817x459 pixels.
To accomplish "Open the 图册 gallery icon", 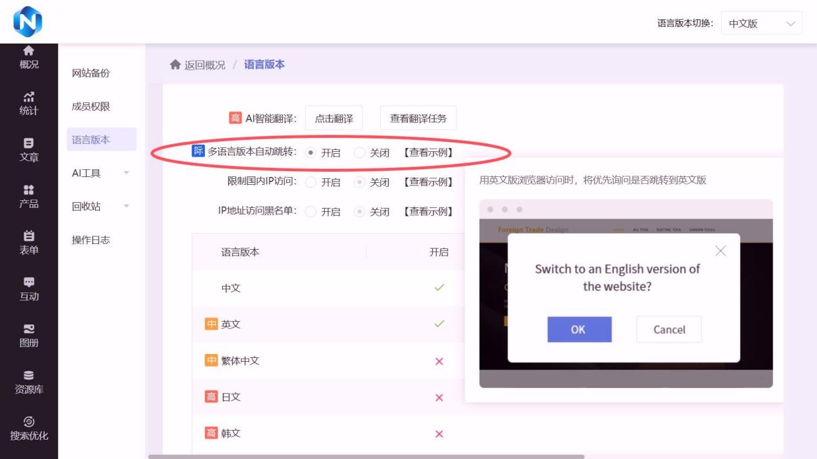I will click(28, 329).
